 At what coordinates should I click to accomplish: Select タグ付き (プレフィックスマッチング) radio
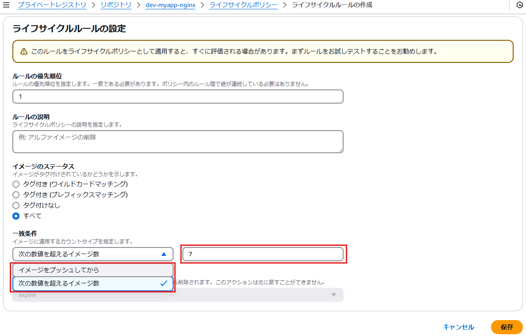coord(16,195)
